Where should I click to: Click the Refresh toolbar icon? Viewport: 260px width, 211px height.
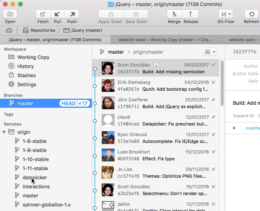(251, 14)
